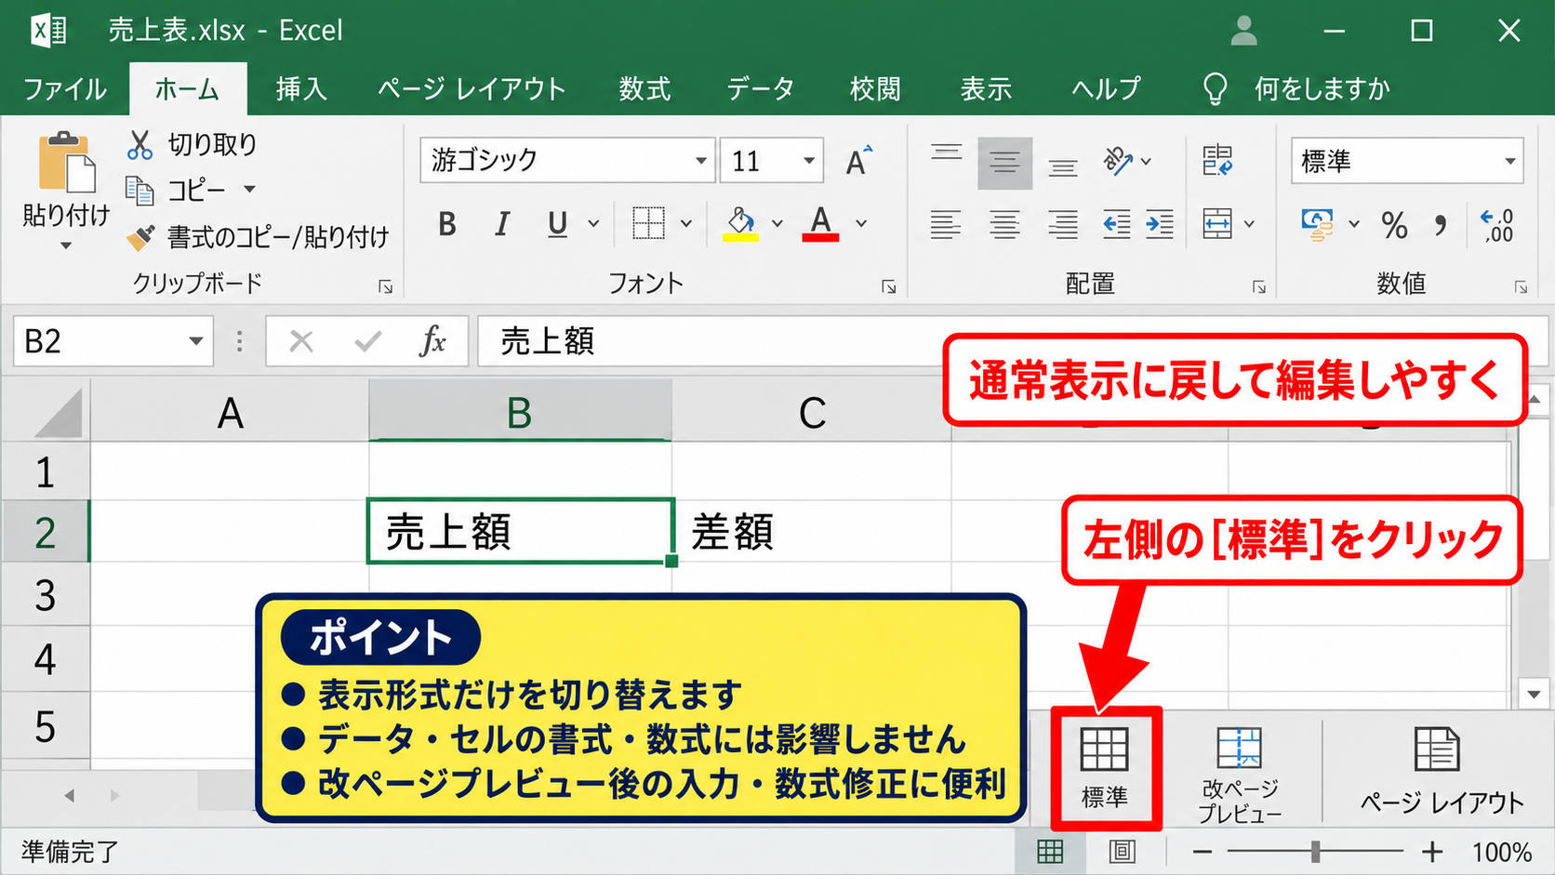
Task: Click the bottom align icon
Action: point(1063,168)
